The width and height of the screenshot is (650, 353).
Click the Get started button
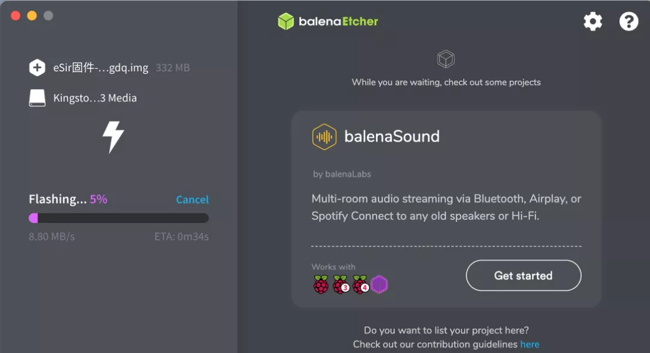tap(524, 275)
